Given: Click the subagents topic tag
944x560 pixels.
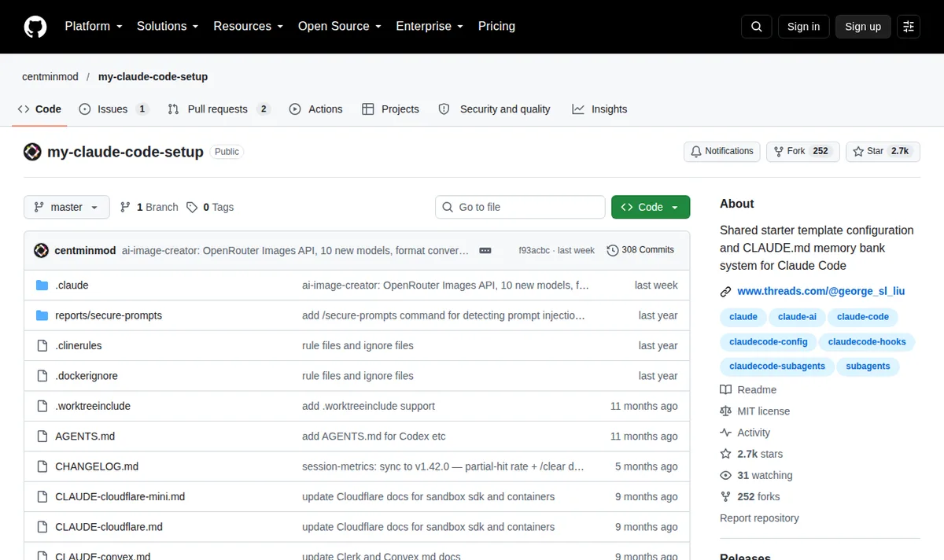Looking at the screenshot, I should tap(868, 366).
